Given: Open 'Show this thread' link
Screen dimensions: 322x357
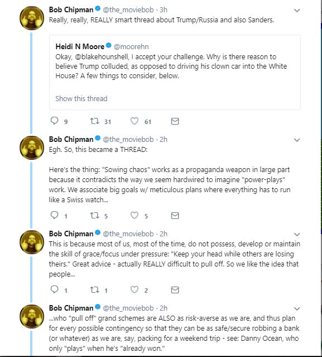Looking at the screenshot, I should [81, 98].
